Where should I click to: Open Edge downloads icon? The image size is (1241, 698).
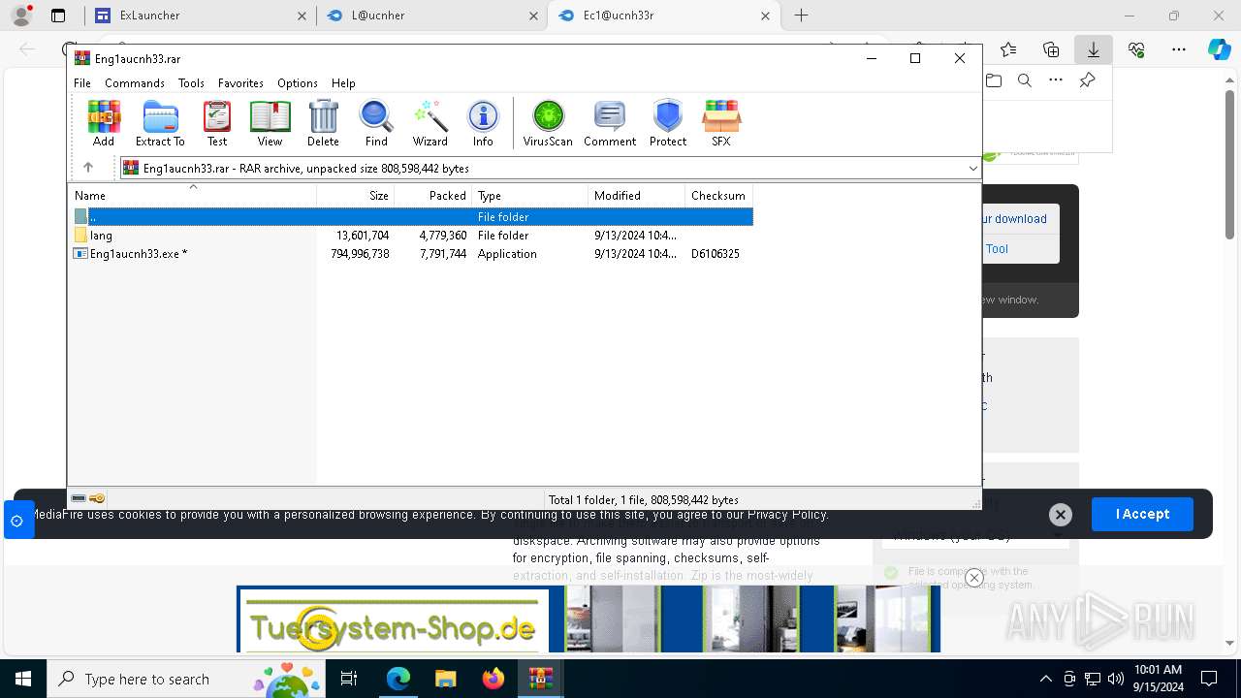1093,49
